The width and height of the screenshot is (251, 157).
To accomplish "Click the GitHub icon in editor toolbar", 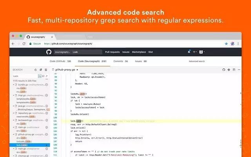I will [224, 70].
